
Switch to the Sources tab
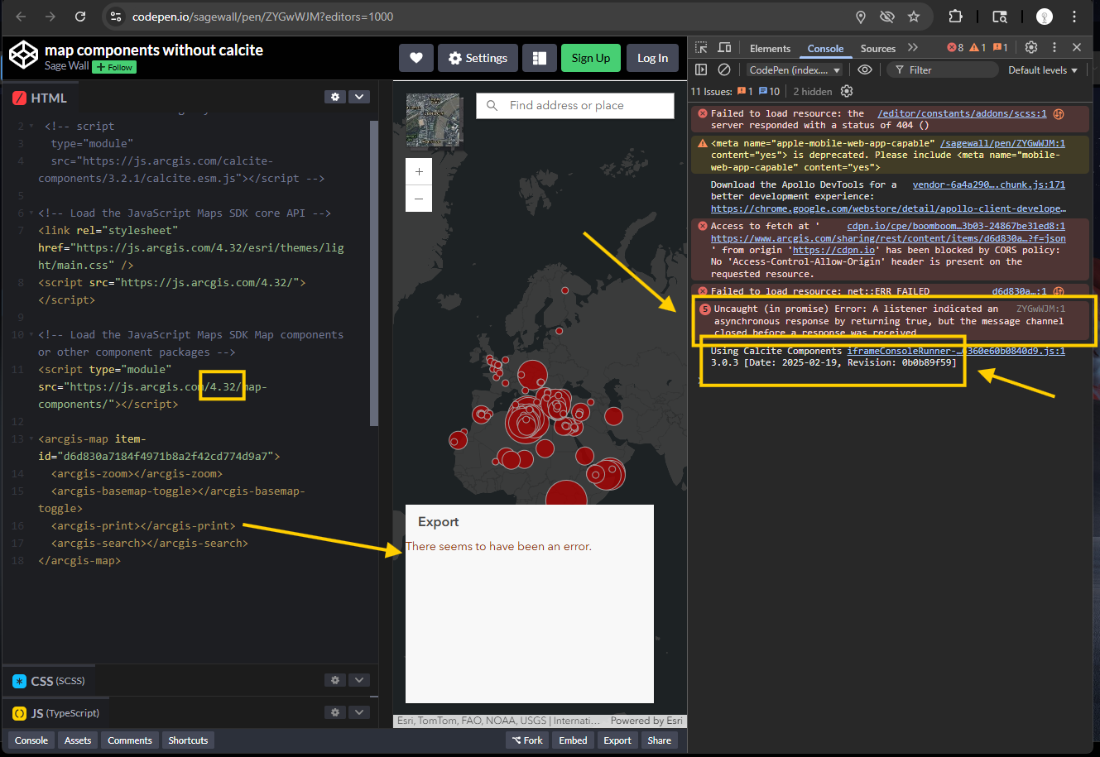point(878,49)
